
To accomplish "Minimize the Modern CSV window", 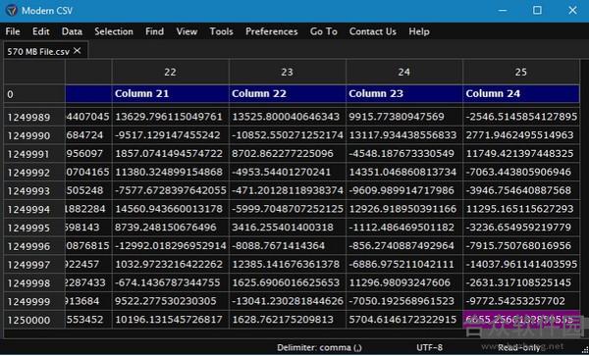I will tap(503, 11).
